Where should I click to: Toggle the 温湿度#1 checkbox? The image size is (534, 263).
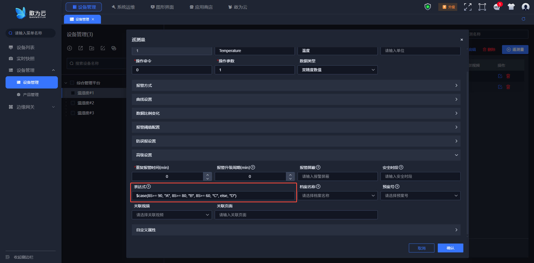73,93
